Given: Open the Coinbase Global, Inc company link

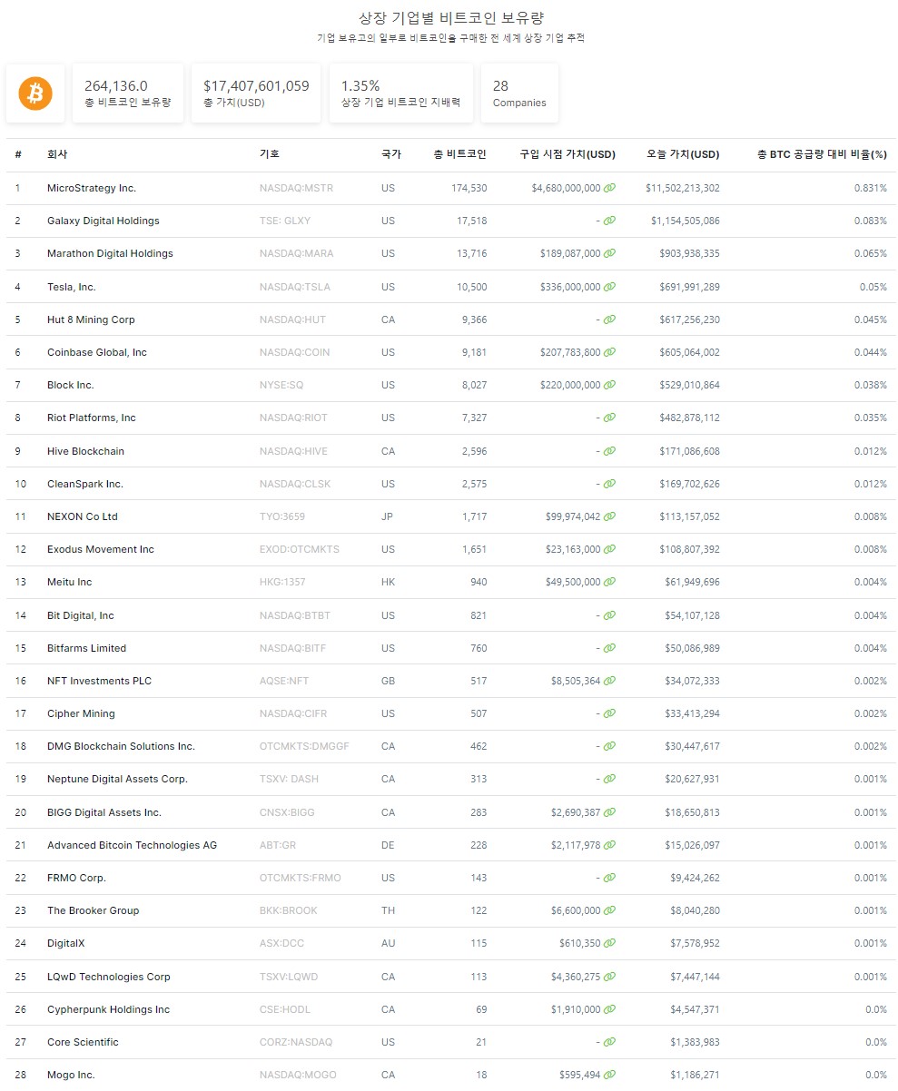Looking at the screenshot, I should (97, 352).
